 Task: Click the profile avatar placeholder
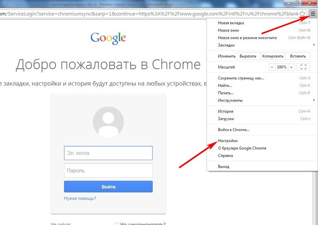pos(108,122)
